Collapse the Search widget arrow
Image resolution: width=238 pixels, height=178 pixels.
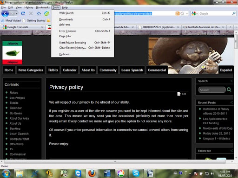click(231, 81)
